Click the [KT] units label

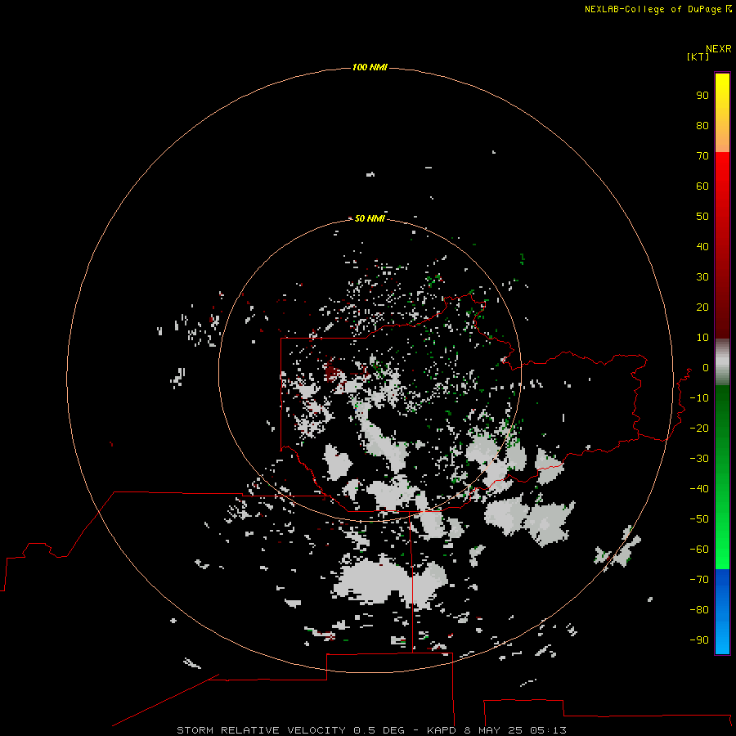pyautogui.click(x=698, y=56)
